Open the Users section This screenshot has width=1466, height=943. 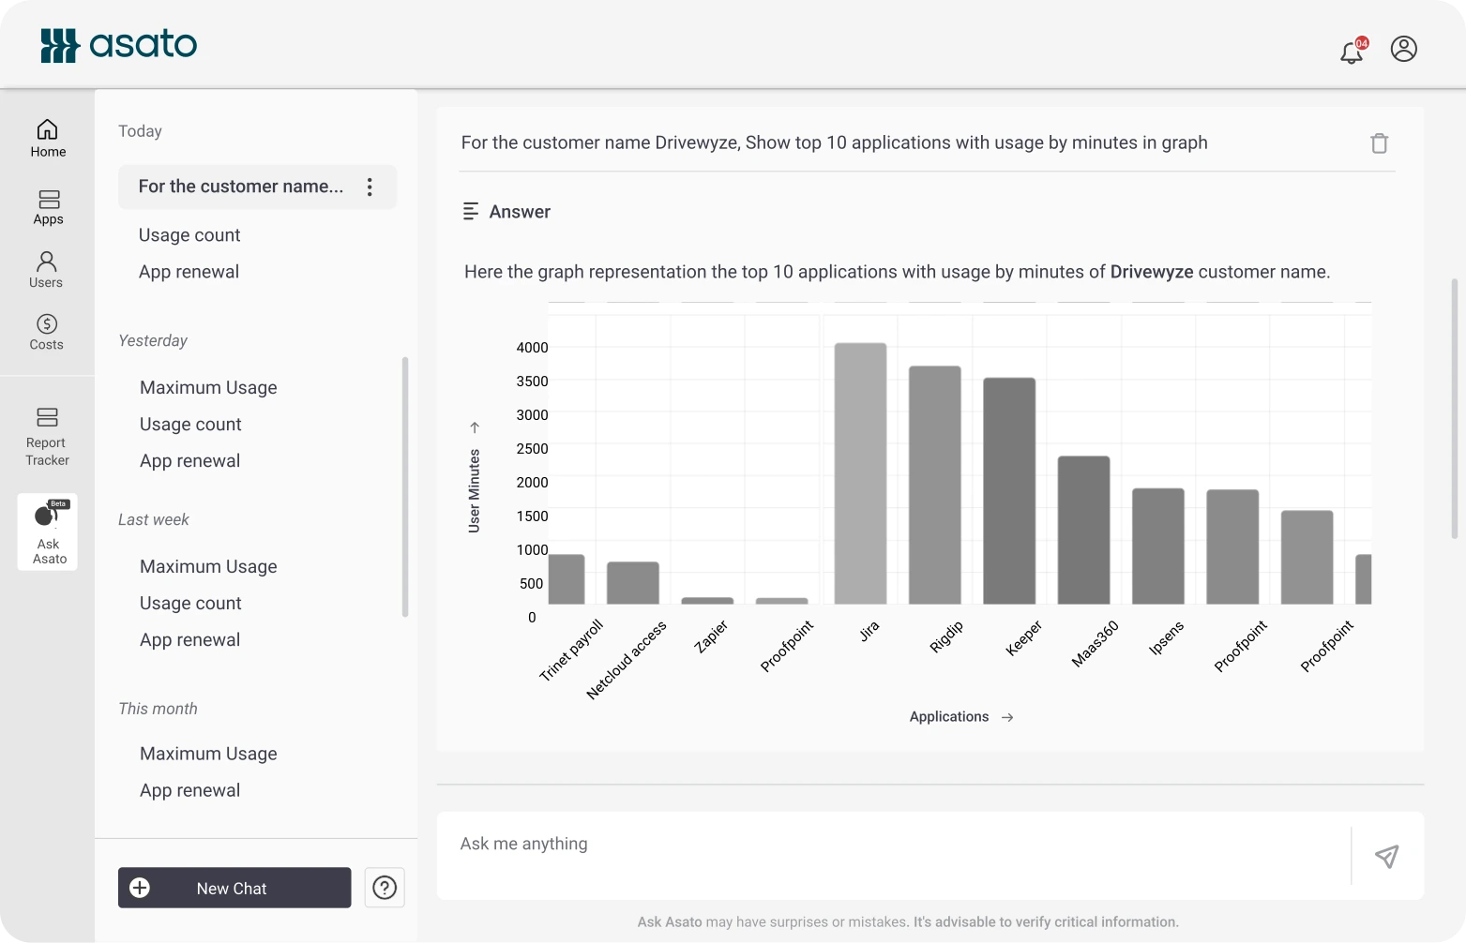click(x=46, y=269)
